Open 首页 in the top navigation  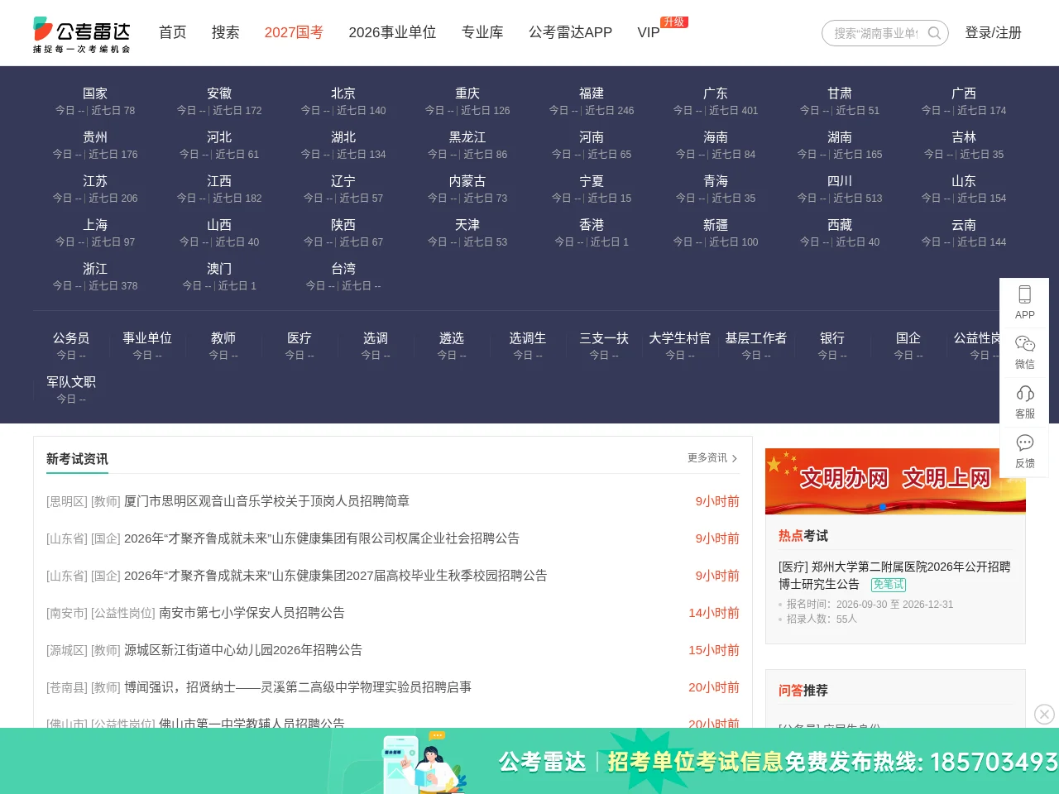click(x=172, y=32)
